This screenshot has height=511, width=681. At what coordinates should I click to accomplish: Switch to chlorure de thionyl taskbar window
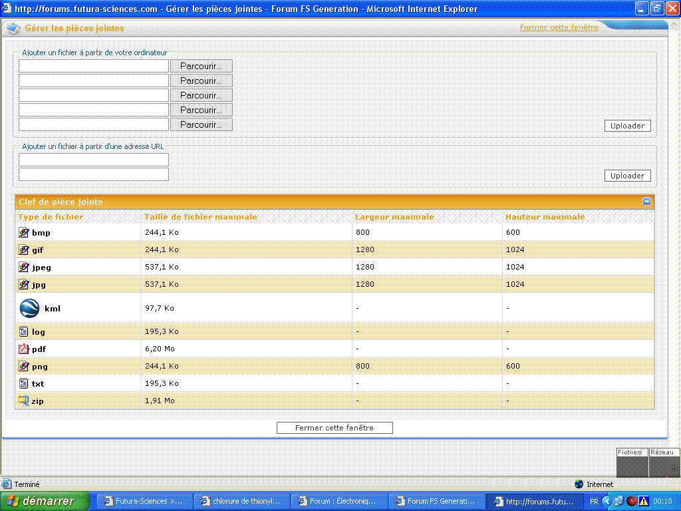(x=240, y=502)
